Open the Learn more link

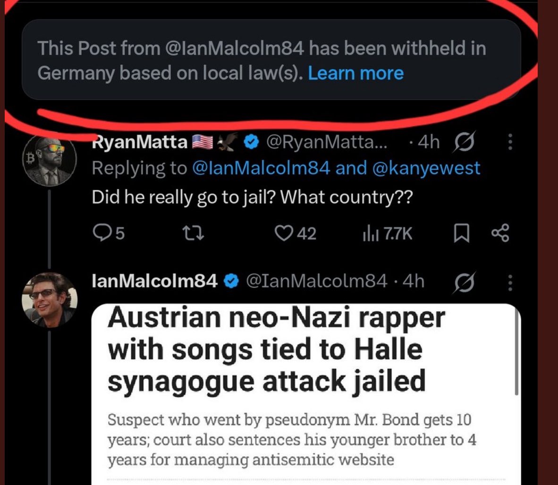click(355, 74)
